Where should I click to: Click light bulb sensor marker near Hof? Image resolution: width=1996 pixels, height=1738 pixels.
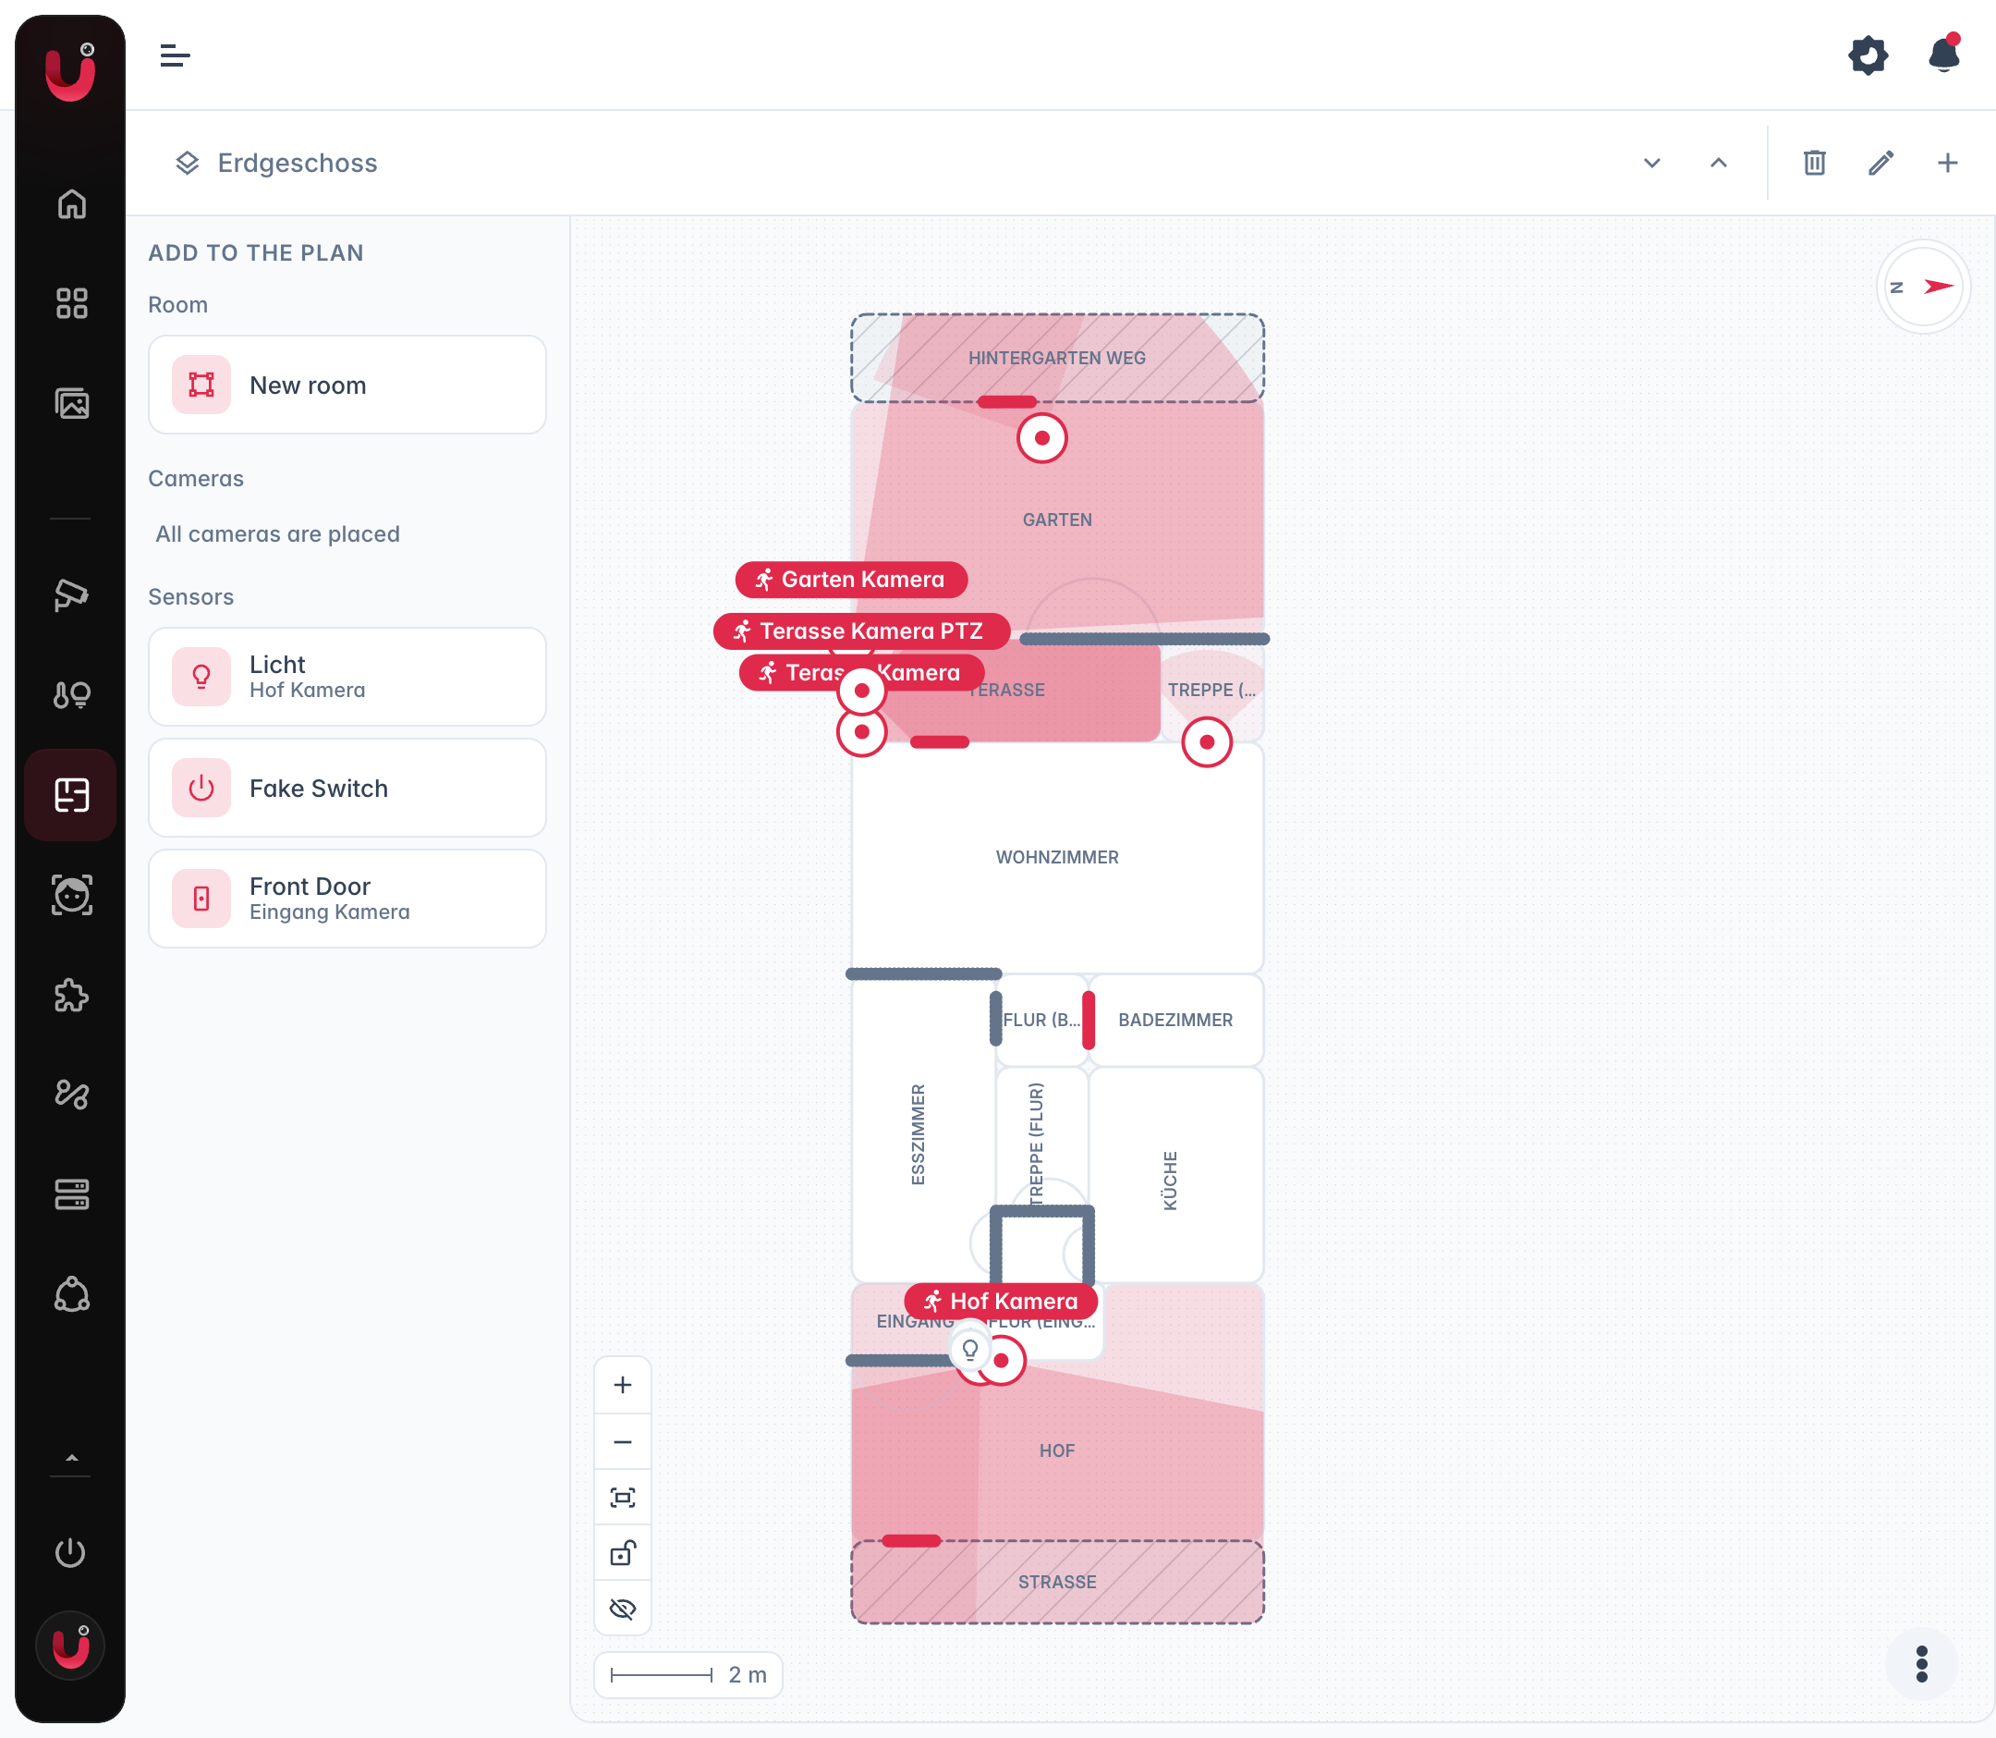coord(969,1350)
